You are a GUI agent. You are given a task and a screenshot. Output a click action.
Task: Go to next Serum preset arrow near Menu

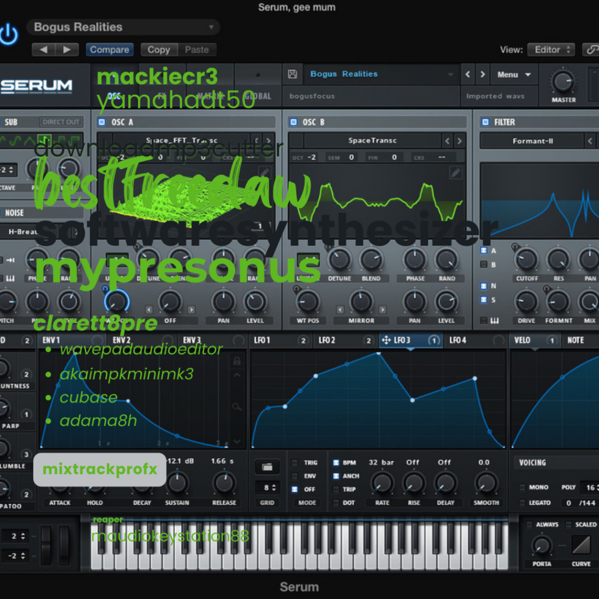(483, 74)
